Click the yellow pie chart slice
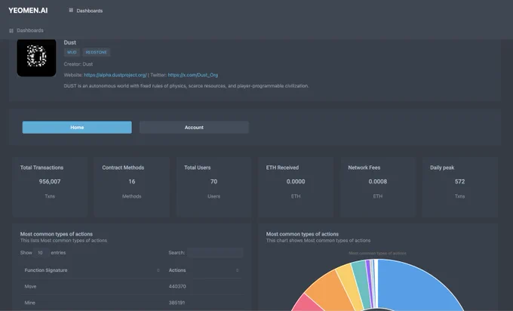Viewport: 513px width, 311px height. (x=349, y=285)
